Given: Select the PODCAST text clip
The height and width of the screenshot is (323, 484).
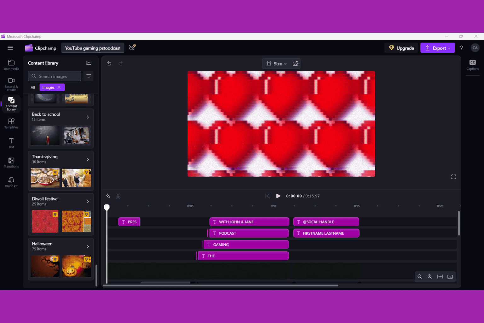Looking at the screenshot, I should pyautogui.click(x=249, y=233).
